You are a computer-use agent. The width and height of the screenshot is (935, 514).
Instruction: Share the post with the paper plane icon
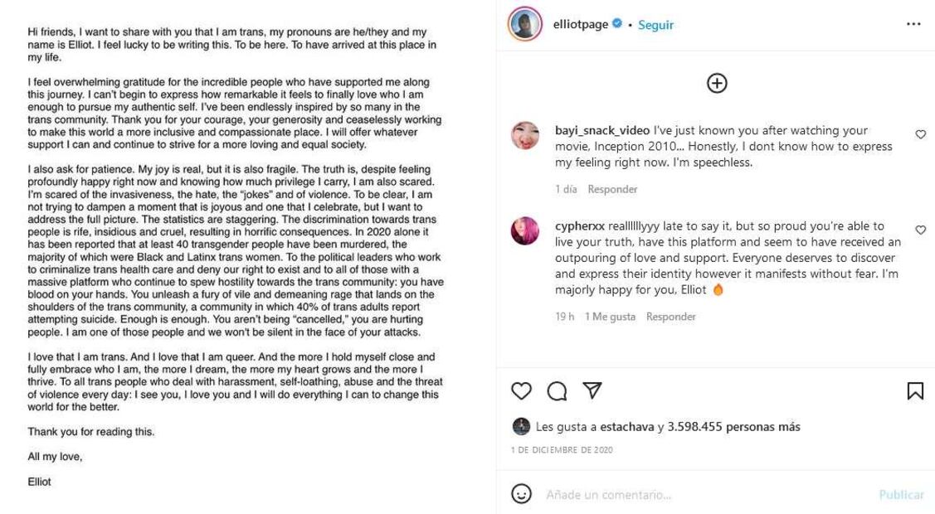click(592, 390)
